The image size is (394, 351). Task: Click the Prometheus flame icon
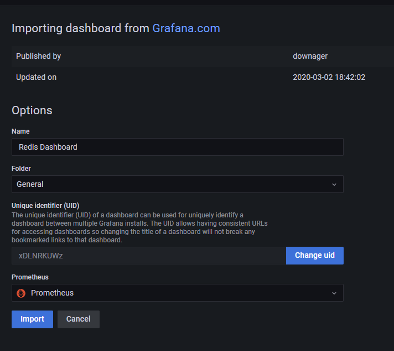(x=22, y=293)
